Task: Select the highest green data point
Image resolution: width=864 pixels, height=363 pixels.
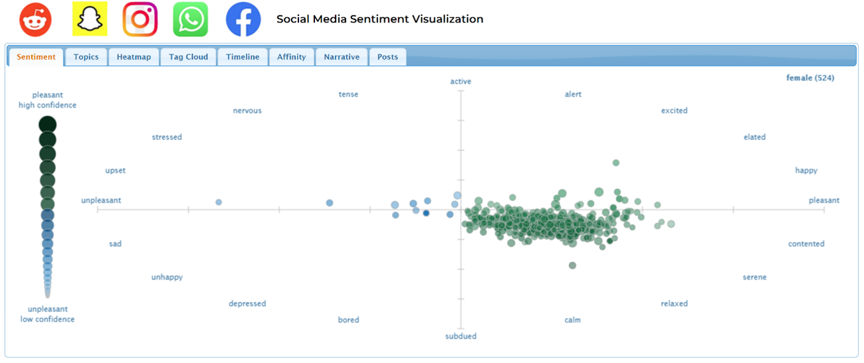Action: coord(616,163)
